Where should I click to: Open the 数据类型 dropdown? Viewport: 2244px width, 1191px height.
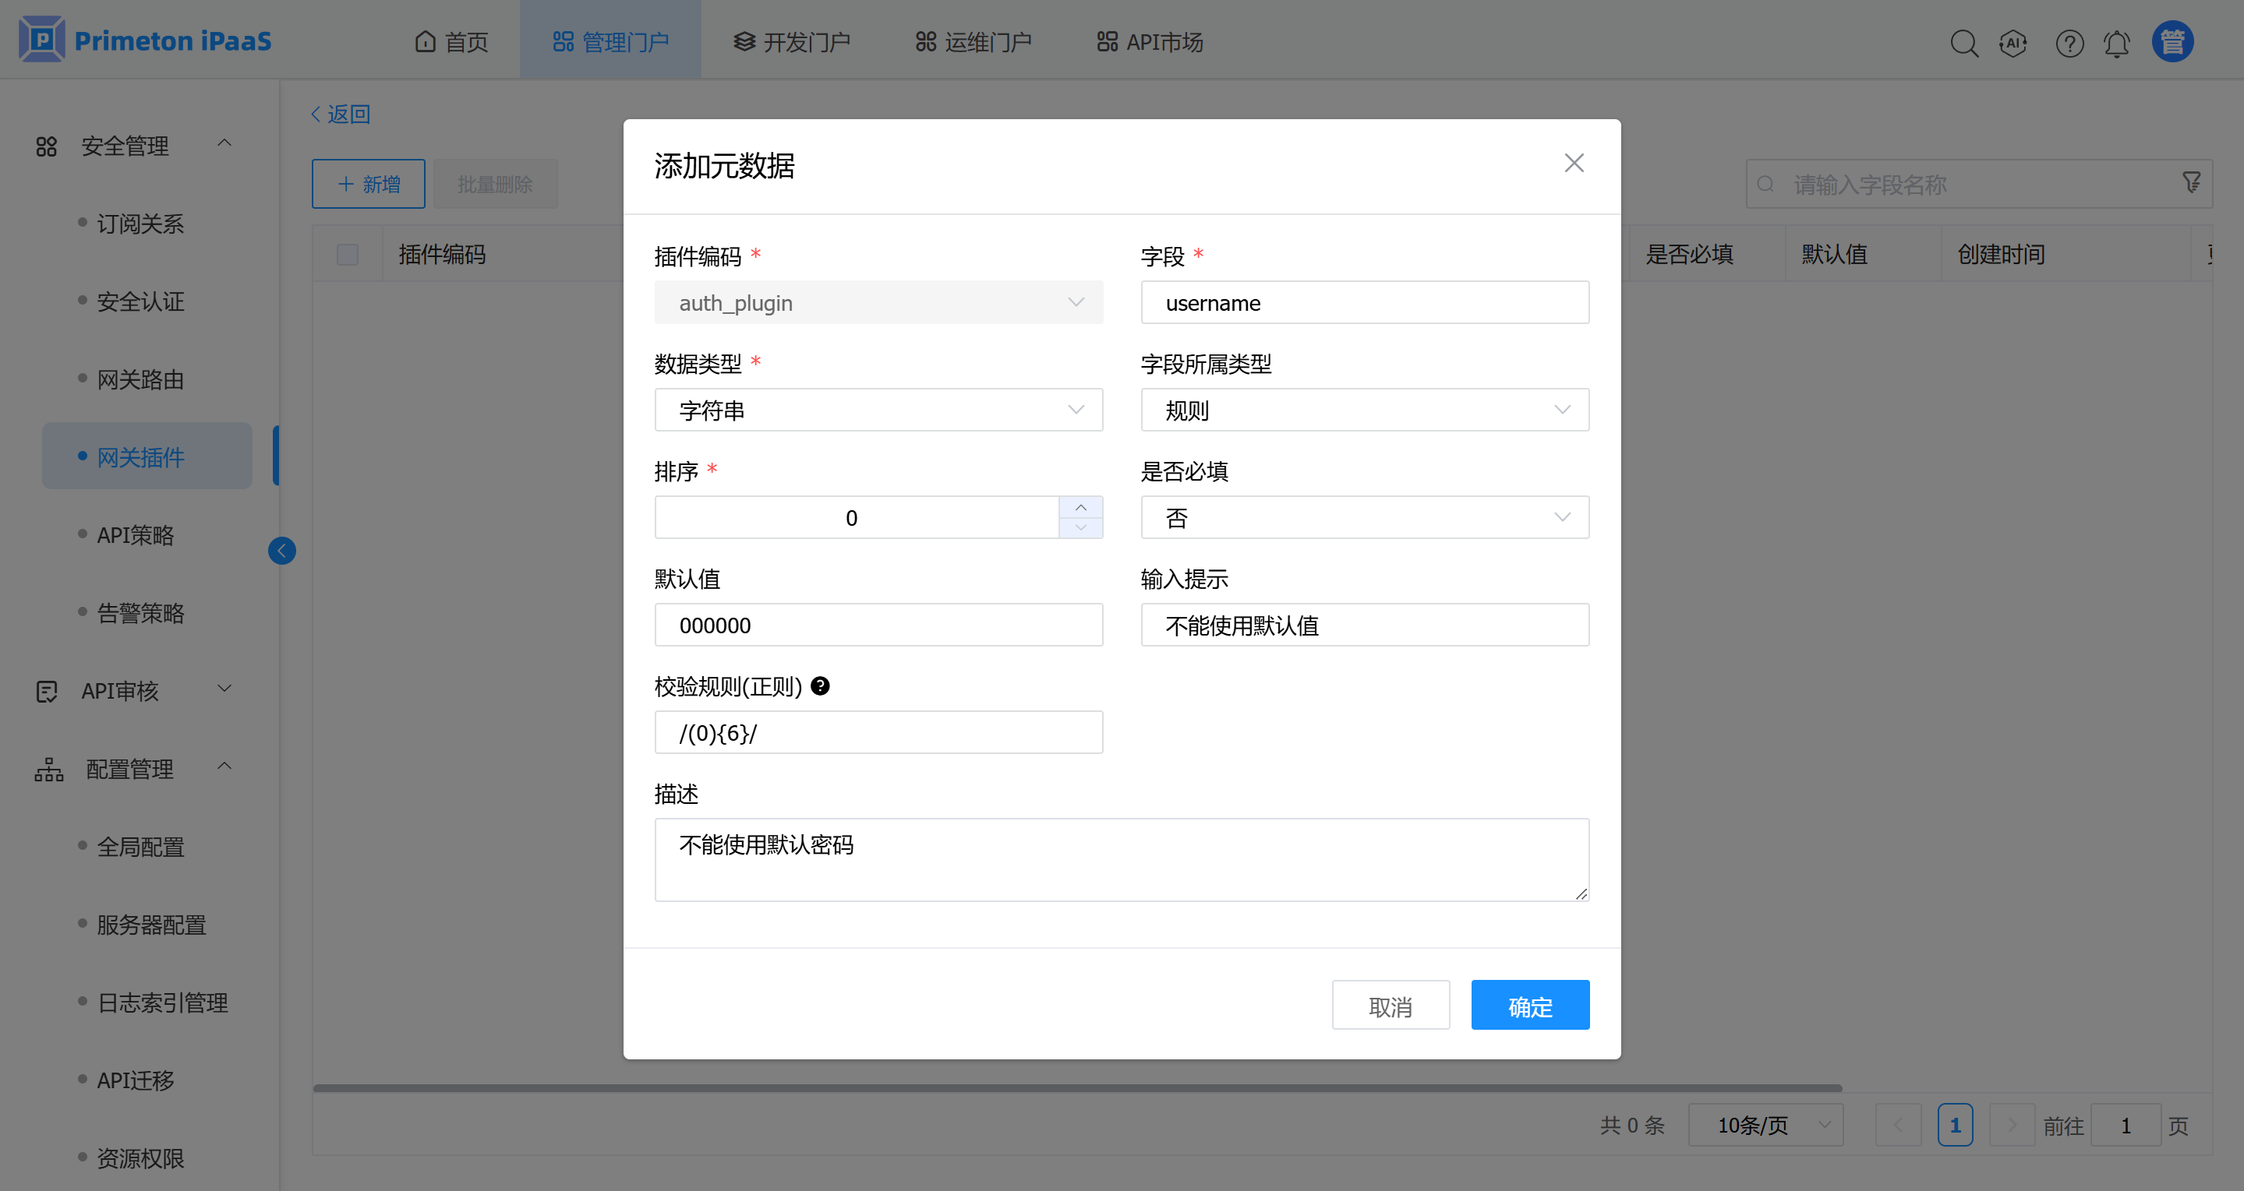[x=878, y=410]
